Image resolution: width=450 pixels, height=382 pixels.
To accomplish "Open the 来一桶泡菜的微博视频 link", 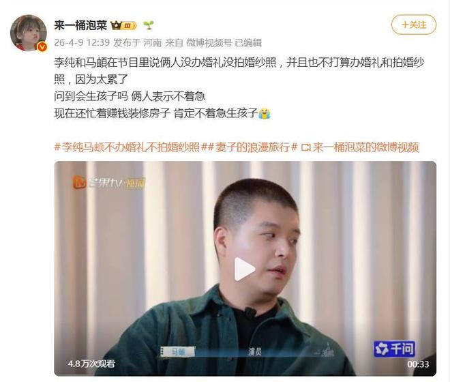I will click(366, 147).
